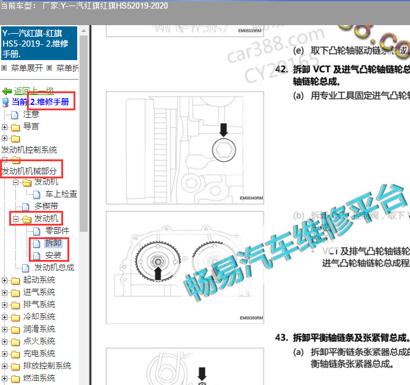The image size is (410, 385).
Task: Collapse the 发动机机械部分 folder
Action: click(x=4, y=159)
